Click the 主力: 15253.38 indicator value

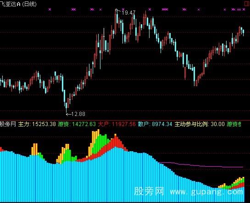click(37, 124)
